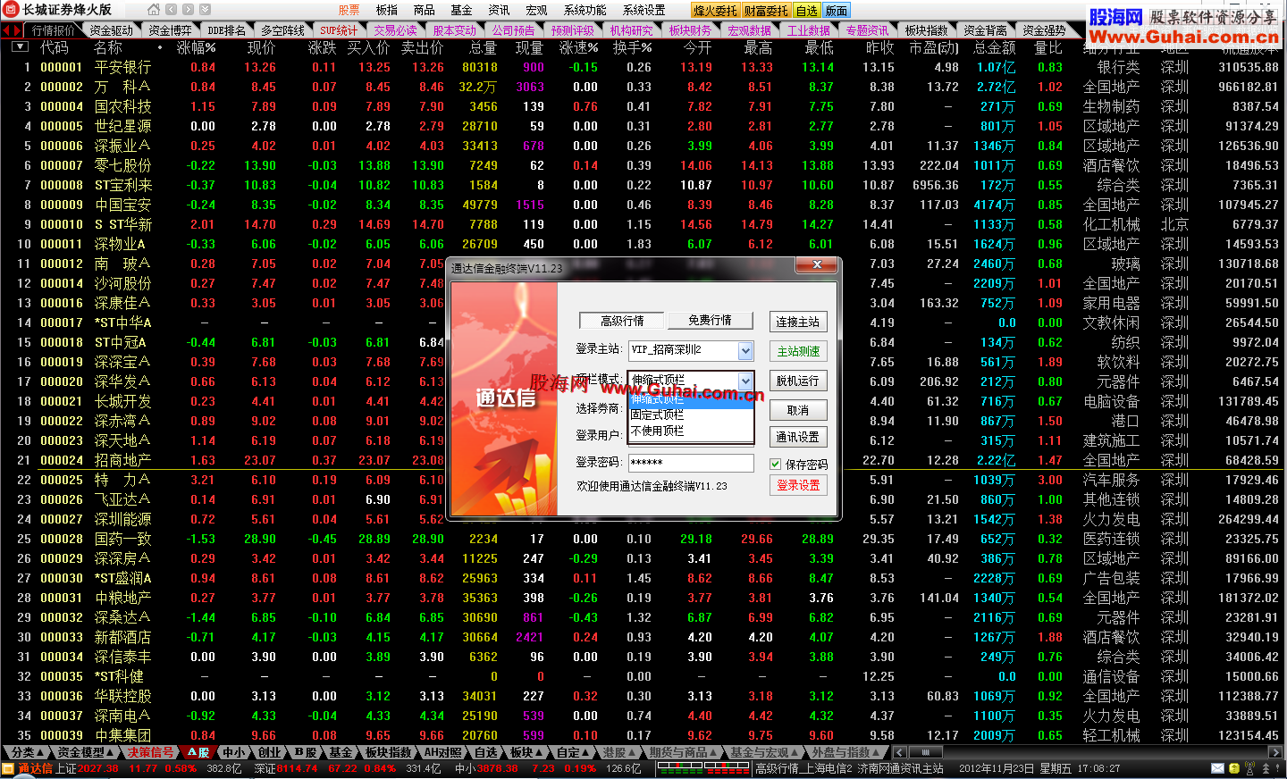
Task: Click the 烽火委托 button
Action: click(715, 11)
